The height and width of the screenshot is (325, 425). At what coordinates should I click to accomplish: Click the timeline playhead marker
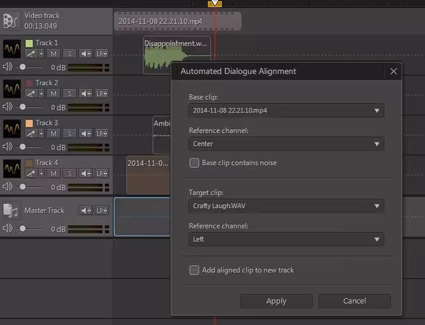[x=214, y=3]
